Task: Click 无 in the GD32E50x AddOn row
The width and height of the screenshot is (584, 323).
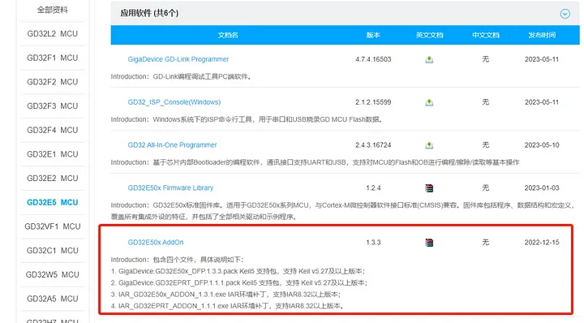Action: [486, 242]
